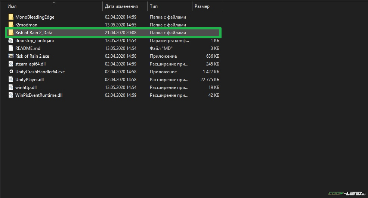Click the 19 КБ size of winhttp.dll

point(214,87)
